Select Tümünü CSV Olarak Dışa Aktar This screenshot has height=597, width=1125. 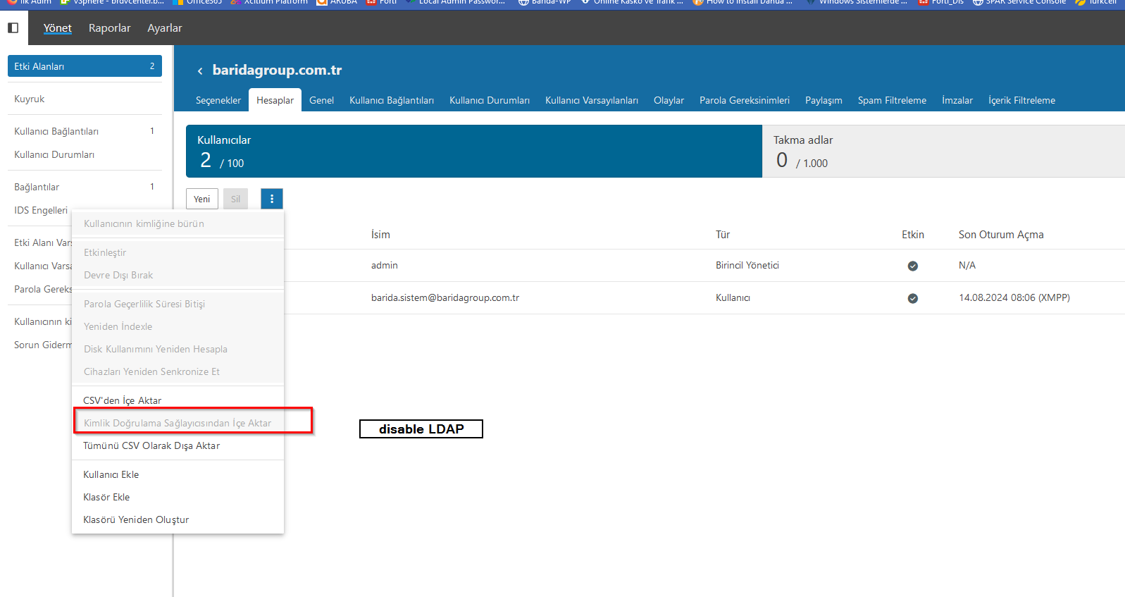[x=151, y=445]
